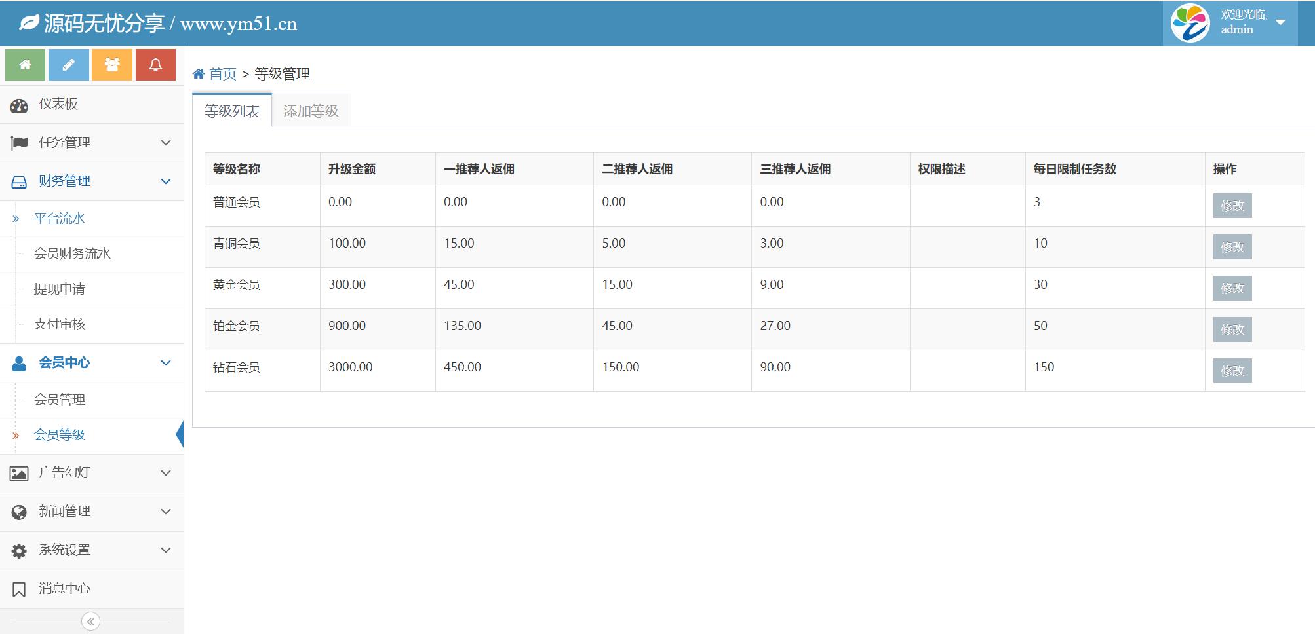Switch to the 添加等级 tab
The height and width of the screenshot is (634, 1315).
(311, 111)
